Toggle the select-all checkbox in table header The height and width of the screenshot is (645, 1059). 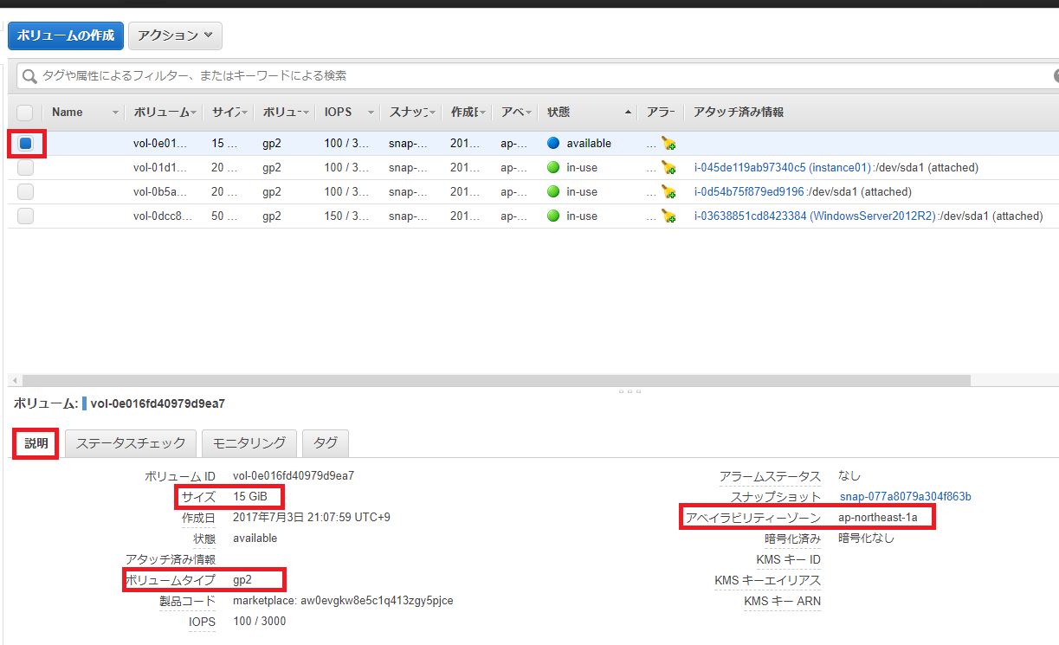tap(25, 113)
